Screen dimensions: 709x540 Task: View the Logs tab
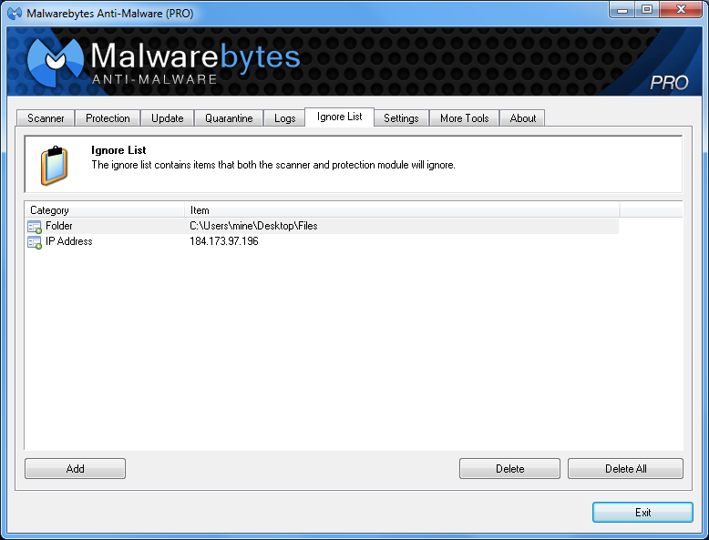pyautogui.click(x=285, y=118)
